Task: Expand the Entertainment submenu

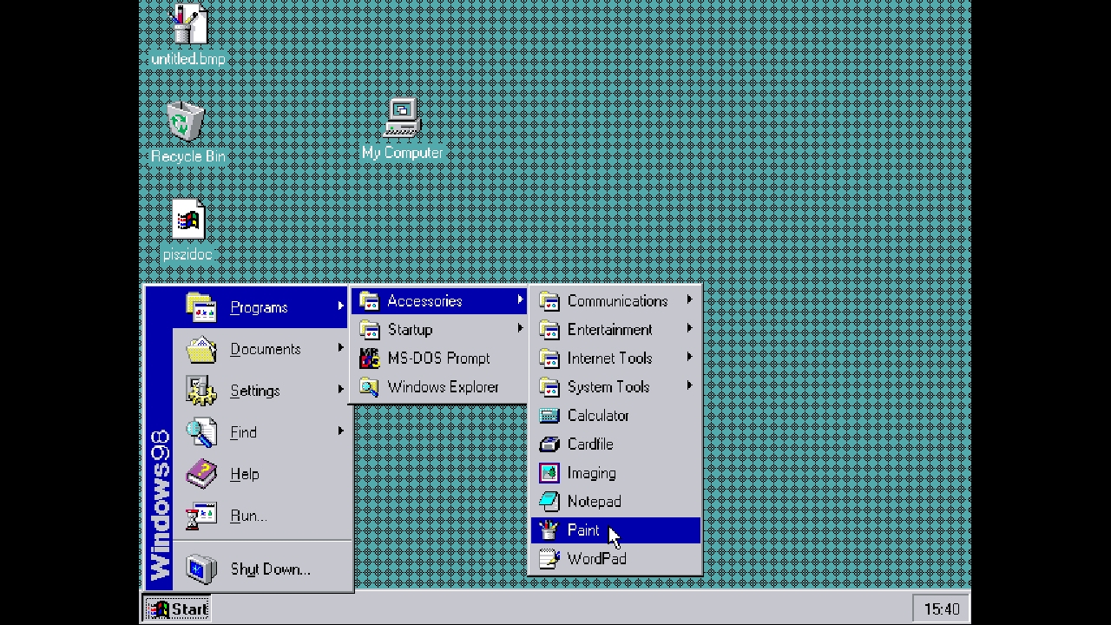Action: (609, 330)
